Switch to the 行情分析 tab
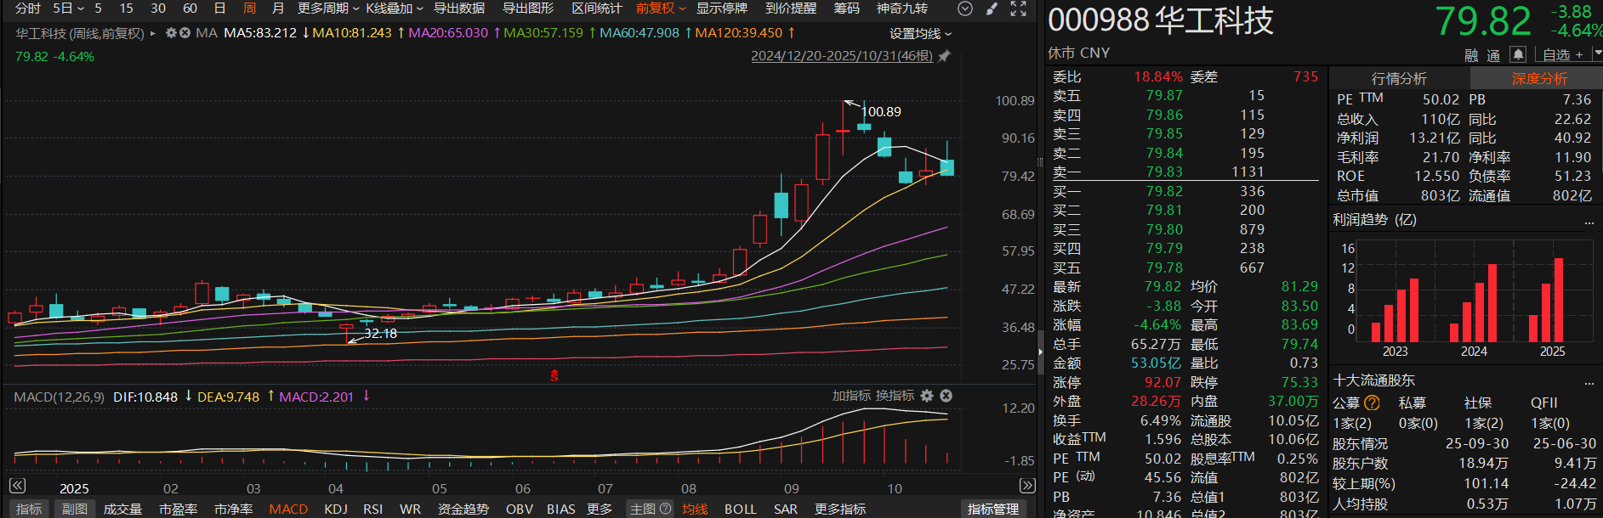Screen dimensions: 1603x518 [1399, 78]
